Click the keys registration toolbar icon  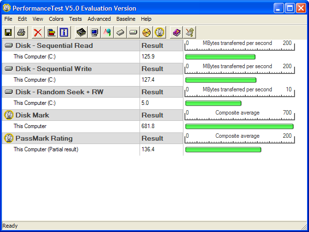[189, 32]
